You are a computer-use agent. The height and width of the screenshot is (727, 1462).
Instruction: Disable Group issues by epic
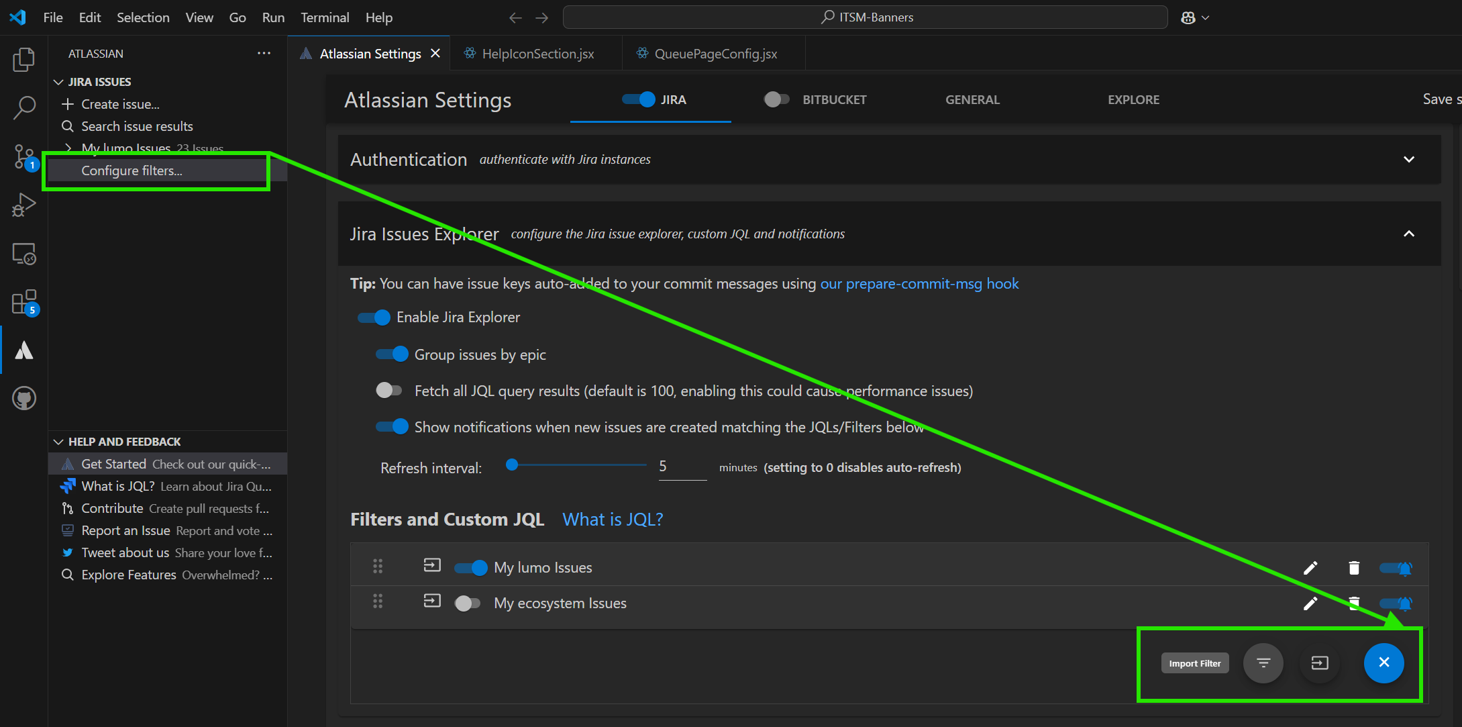point(392,354)
